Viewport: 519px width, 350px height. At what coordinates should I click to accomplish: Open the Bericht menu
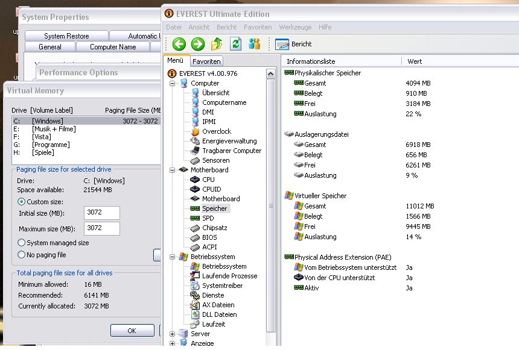[x=227, y=27]
